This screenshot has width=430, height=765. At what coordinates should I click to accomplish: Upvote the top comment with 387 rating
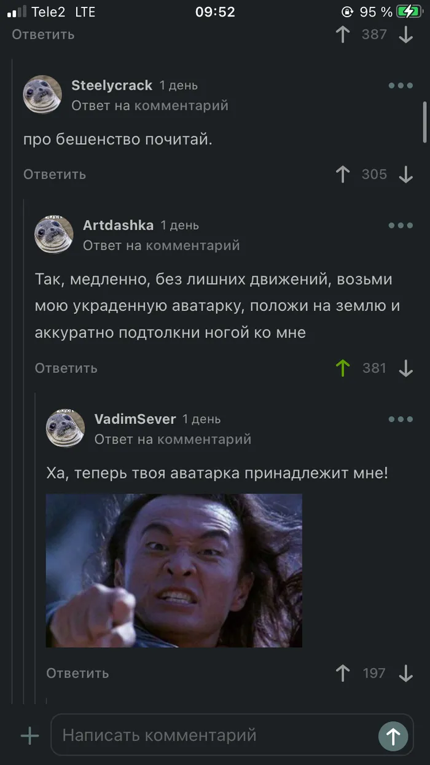(343, 34)
